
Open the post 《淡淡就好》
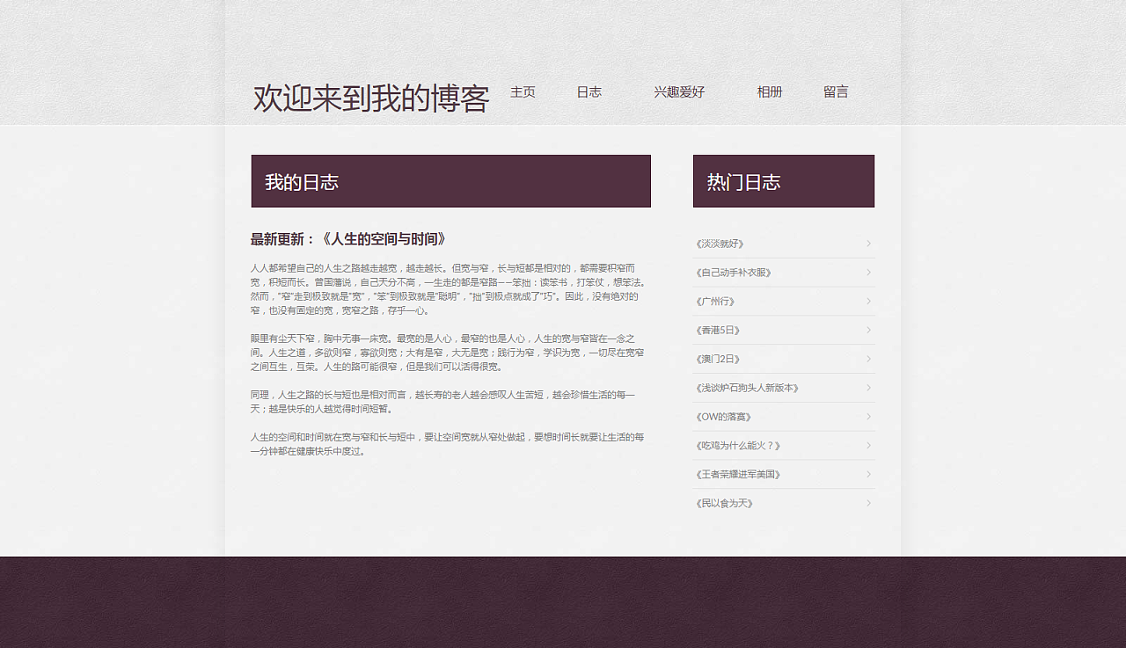point(720,244)
